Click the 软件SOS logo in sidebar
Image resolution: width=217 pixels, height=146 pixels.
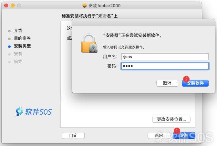34,111
